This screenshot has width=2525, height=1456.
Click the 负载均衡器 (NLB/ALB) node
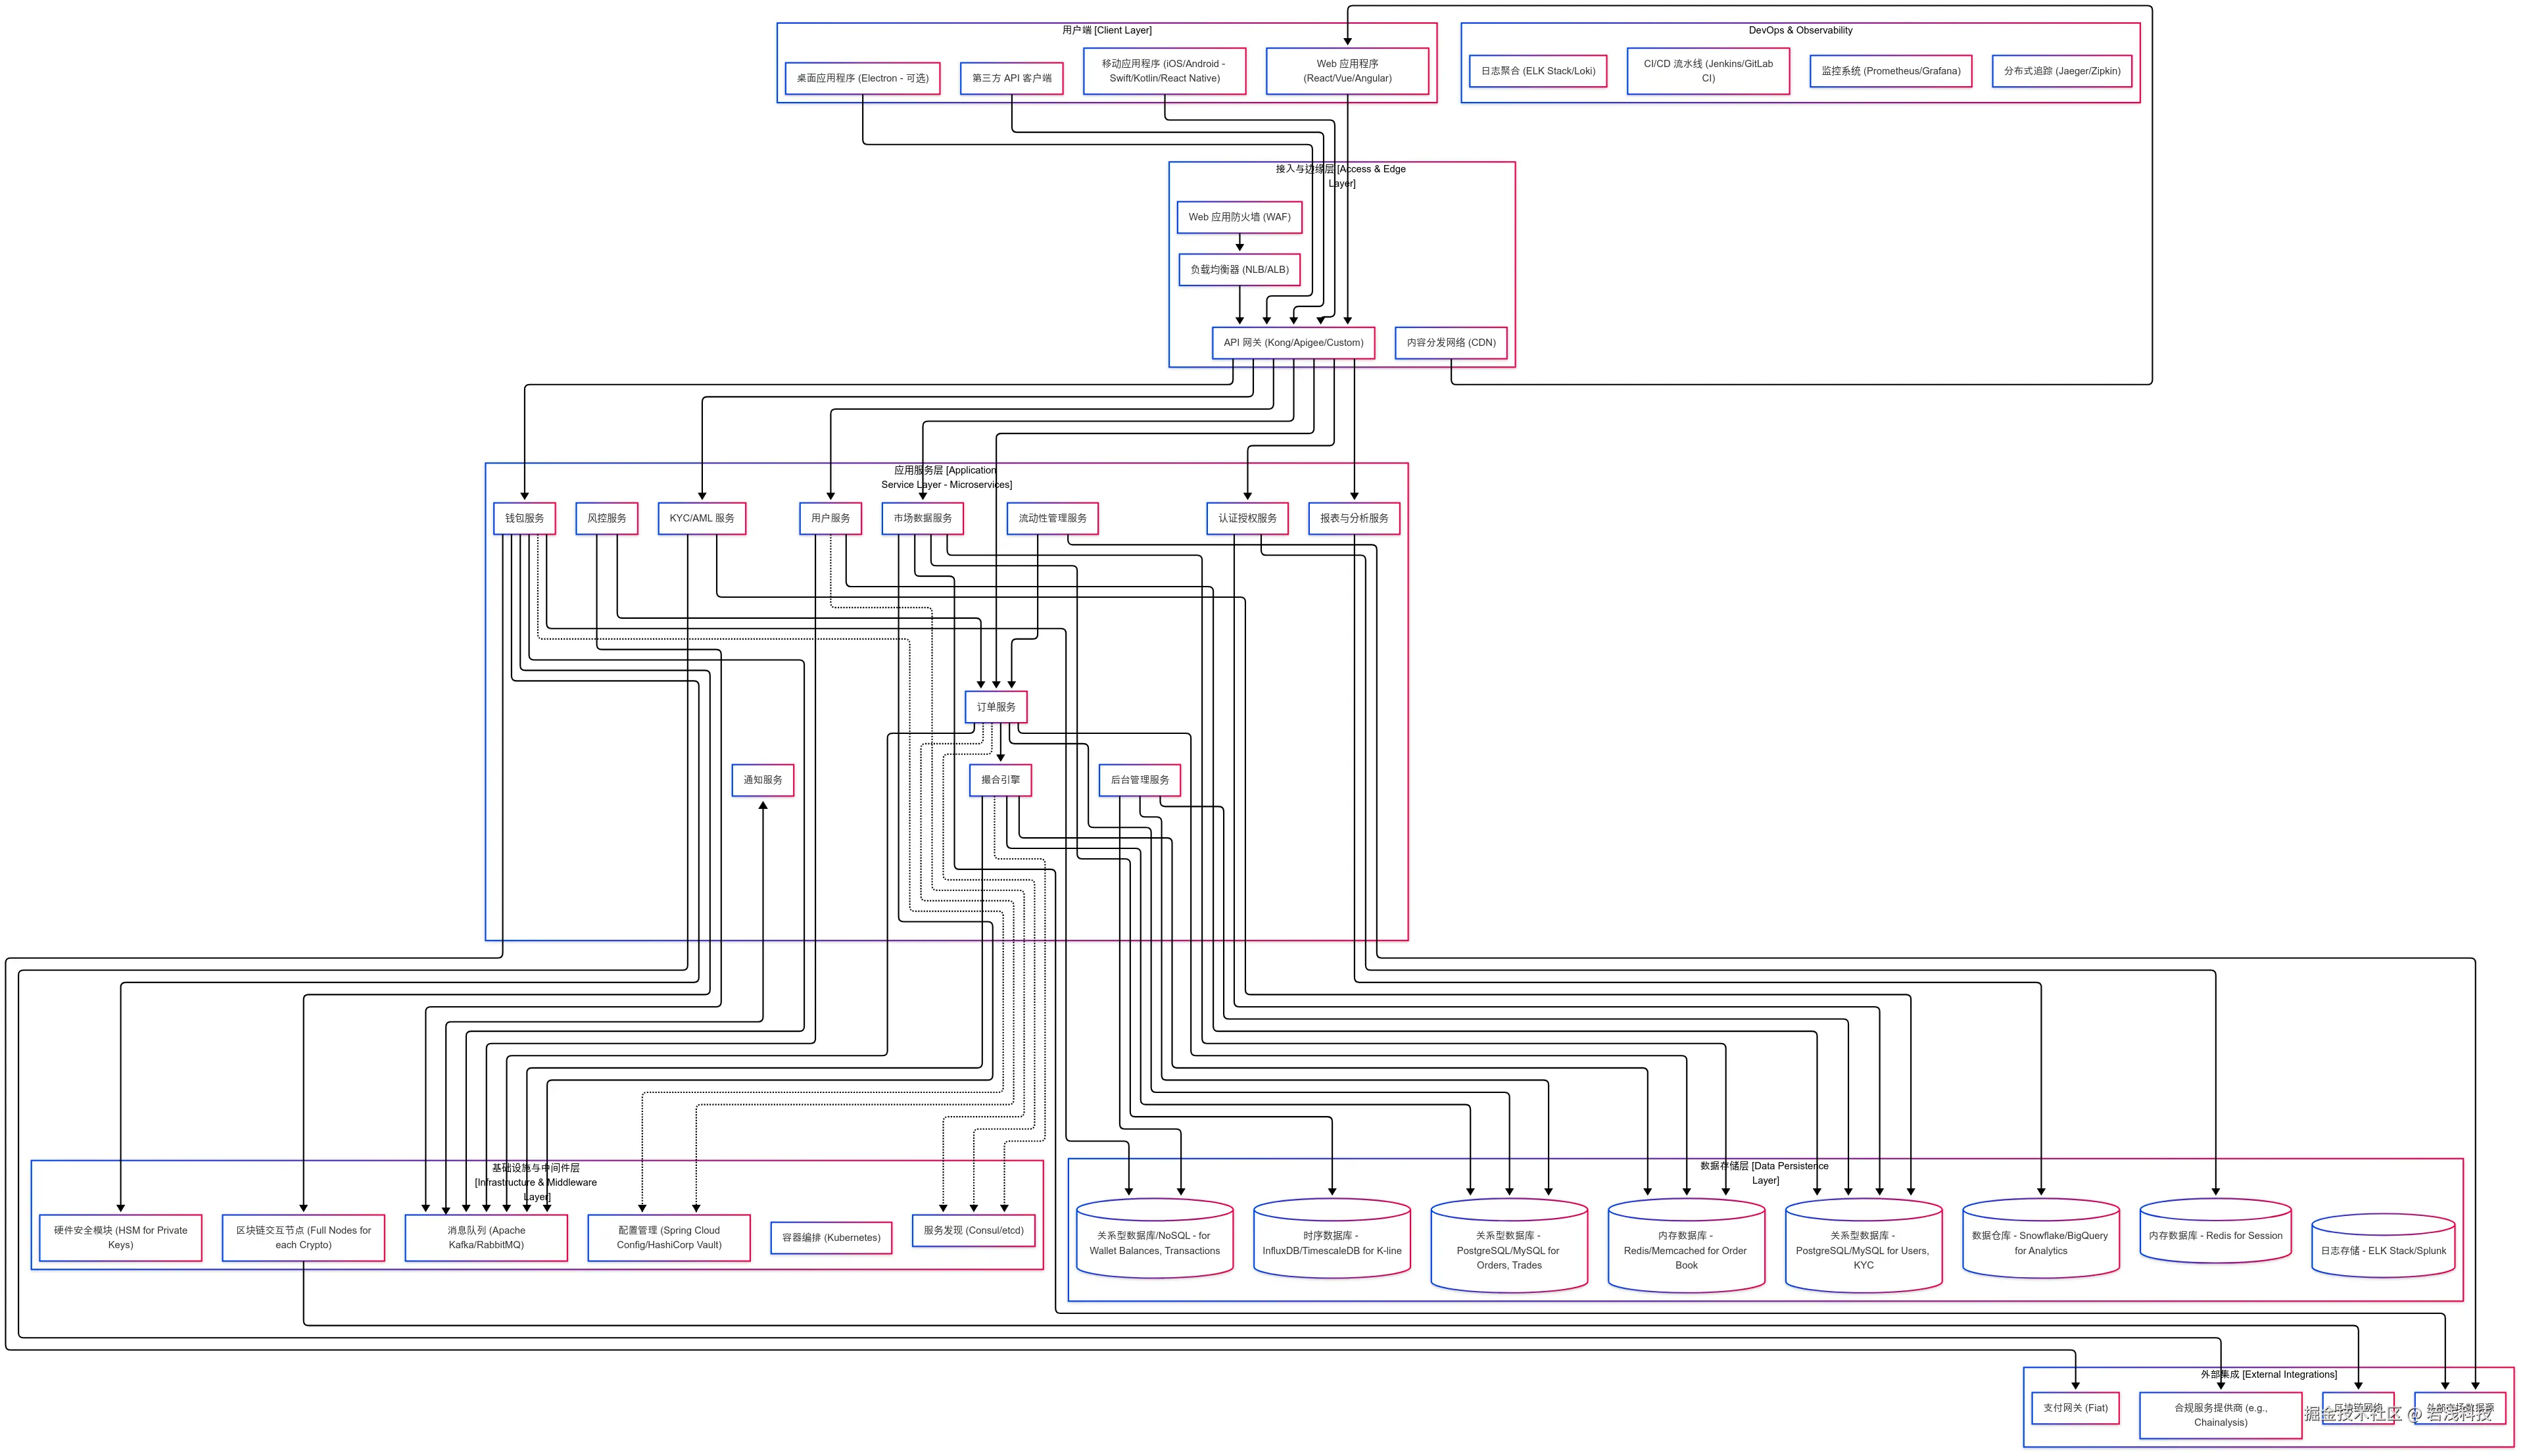(1239, 270)
